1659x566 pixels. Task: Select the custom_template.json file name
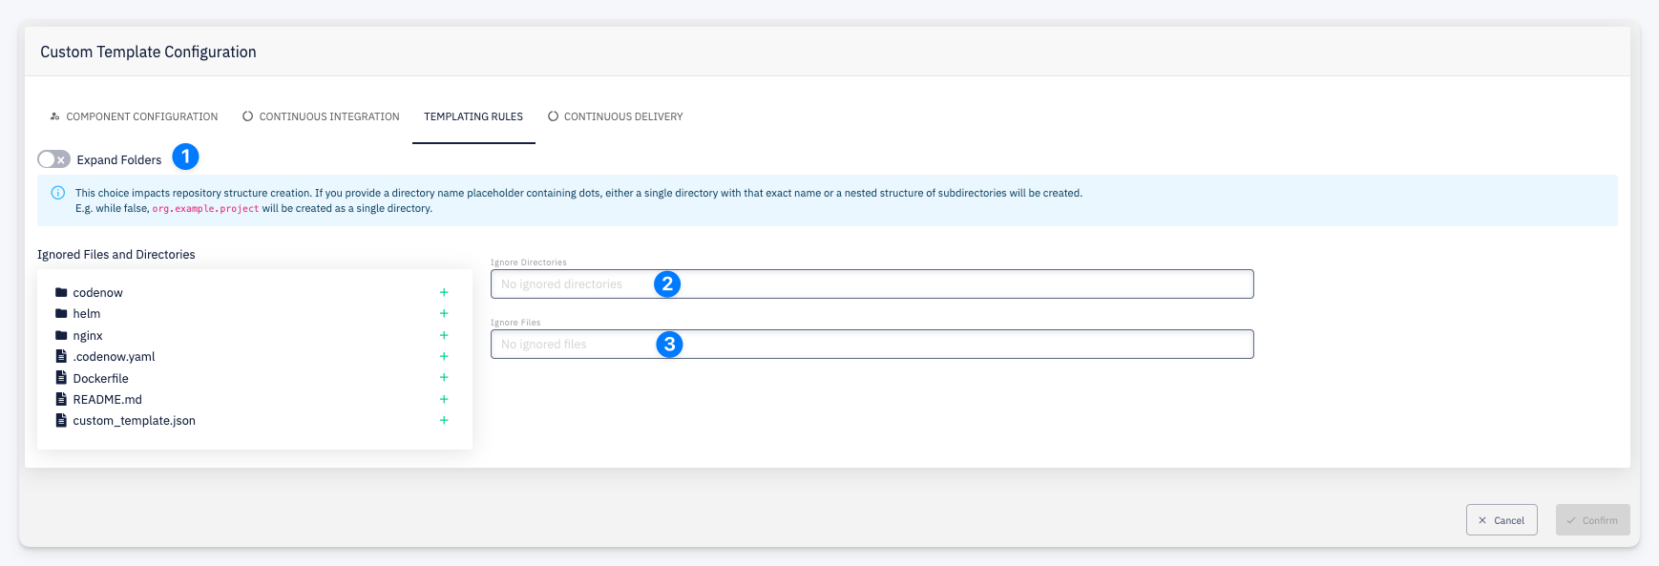point(134,421)
